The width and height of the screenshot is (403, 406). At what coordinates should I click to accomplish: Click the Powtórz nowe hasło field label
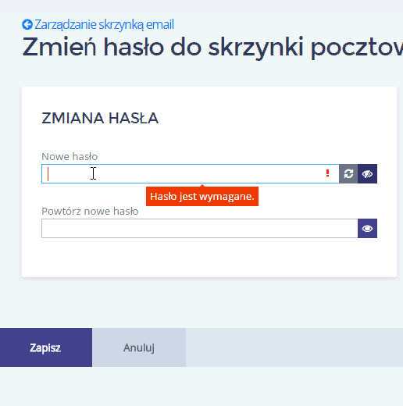pyautogui.click(x=90, y=212)
